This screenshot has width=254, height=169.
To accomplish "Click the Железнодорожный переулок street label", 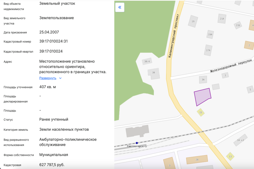I will pos(231,66).
